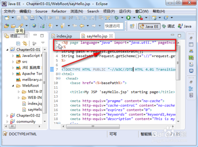Open the 帮助(H) menu
The image size is (198, 147).
click(159, 11)
